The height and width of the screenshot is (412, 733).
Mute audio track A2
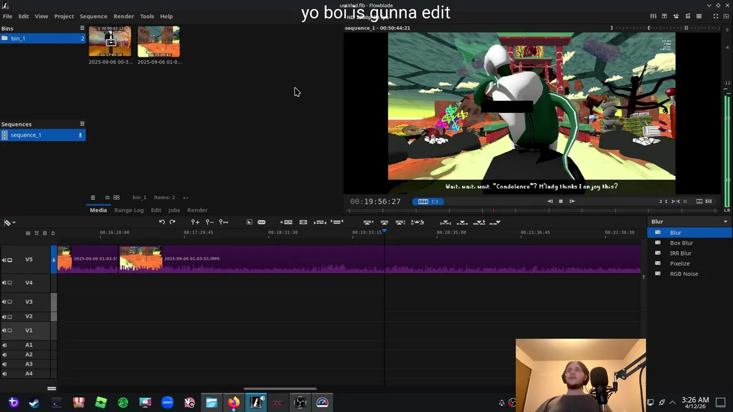click(x=4, y=355)
